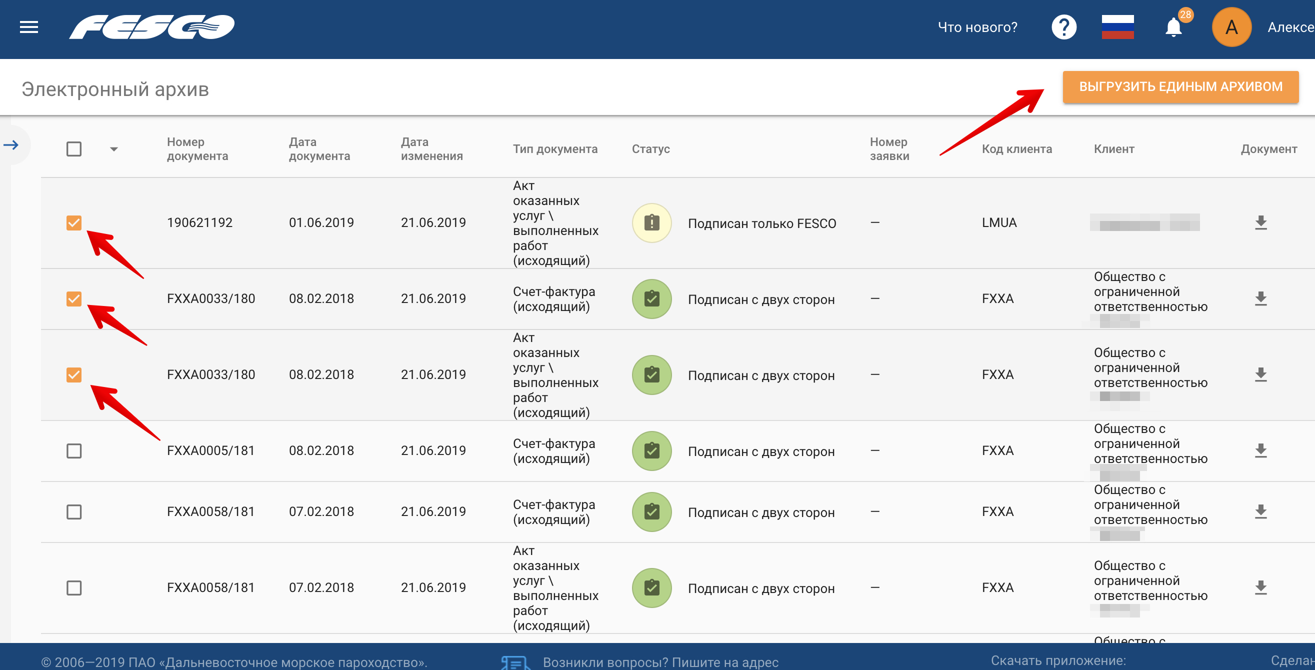Click green status icon for FXXA0058/181 act
Image resolution: width=1315 pixels, height=670 pixels.
(x=651, y=588)
